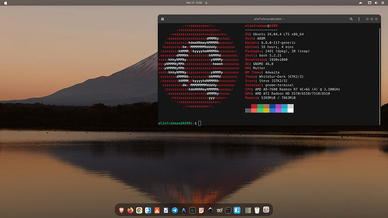The image size is (388, 218).
Task: Click the 'Host: A88M' line
Action: (255, 39)
